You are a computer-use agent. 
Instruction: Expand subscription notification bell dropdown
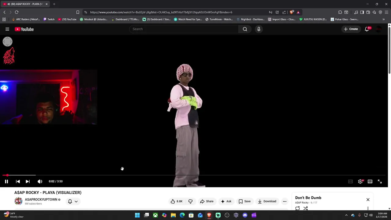point(73,201)
